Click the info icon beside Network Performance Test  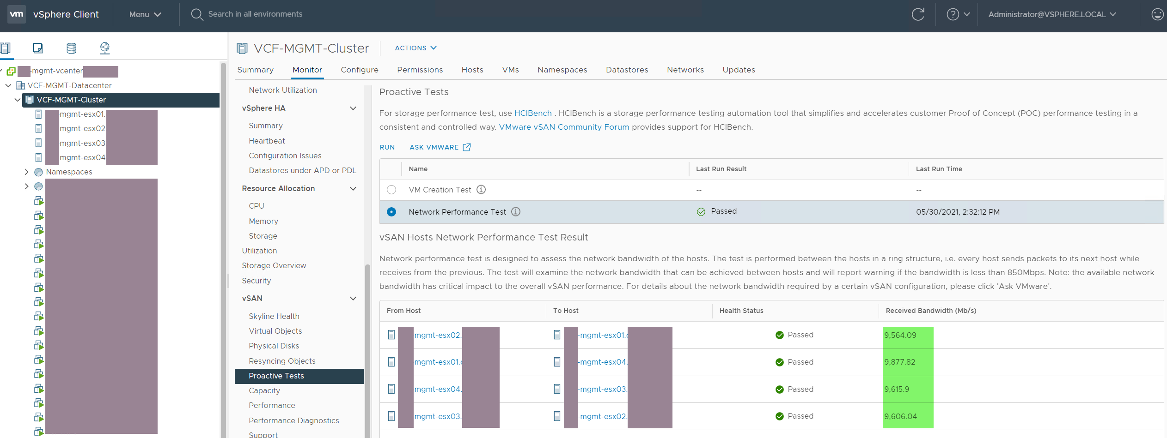(x=516, y=212)
